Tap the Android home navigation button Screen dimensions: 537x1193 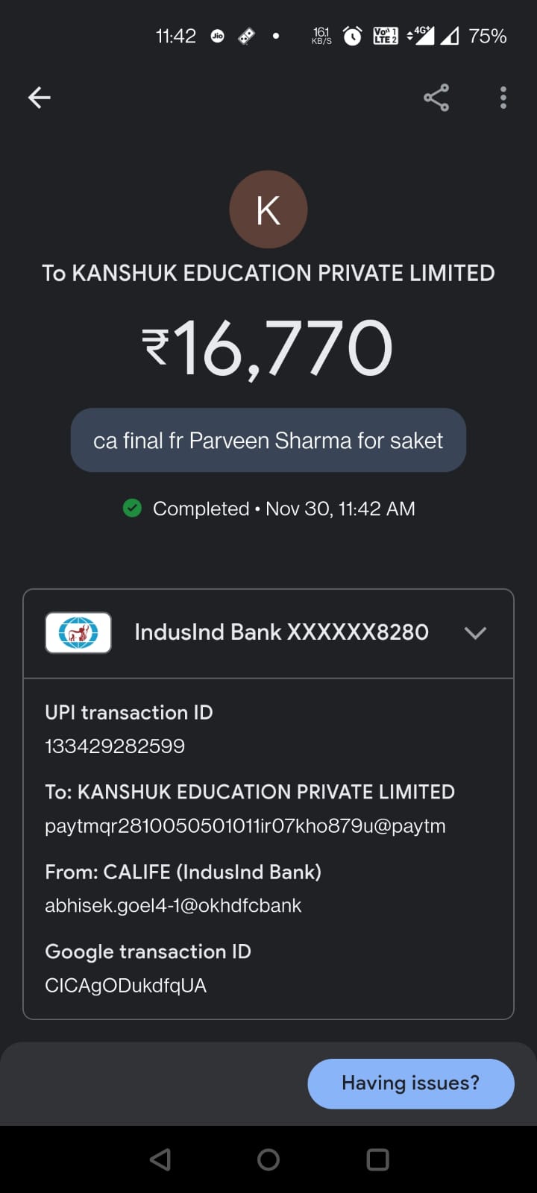click(x=268, y=1159)
